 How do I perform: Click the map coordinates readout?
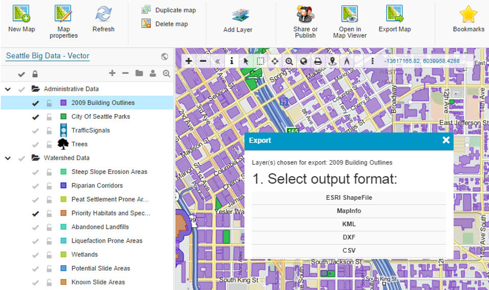pos(422,61)
